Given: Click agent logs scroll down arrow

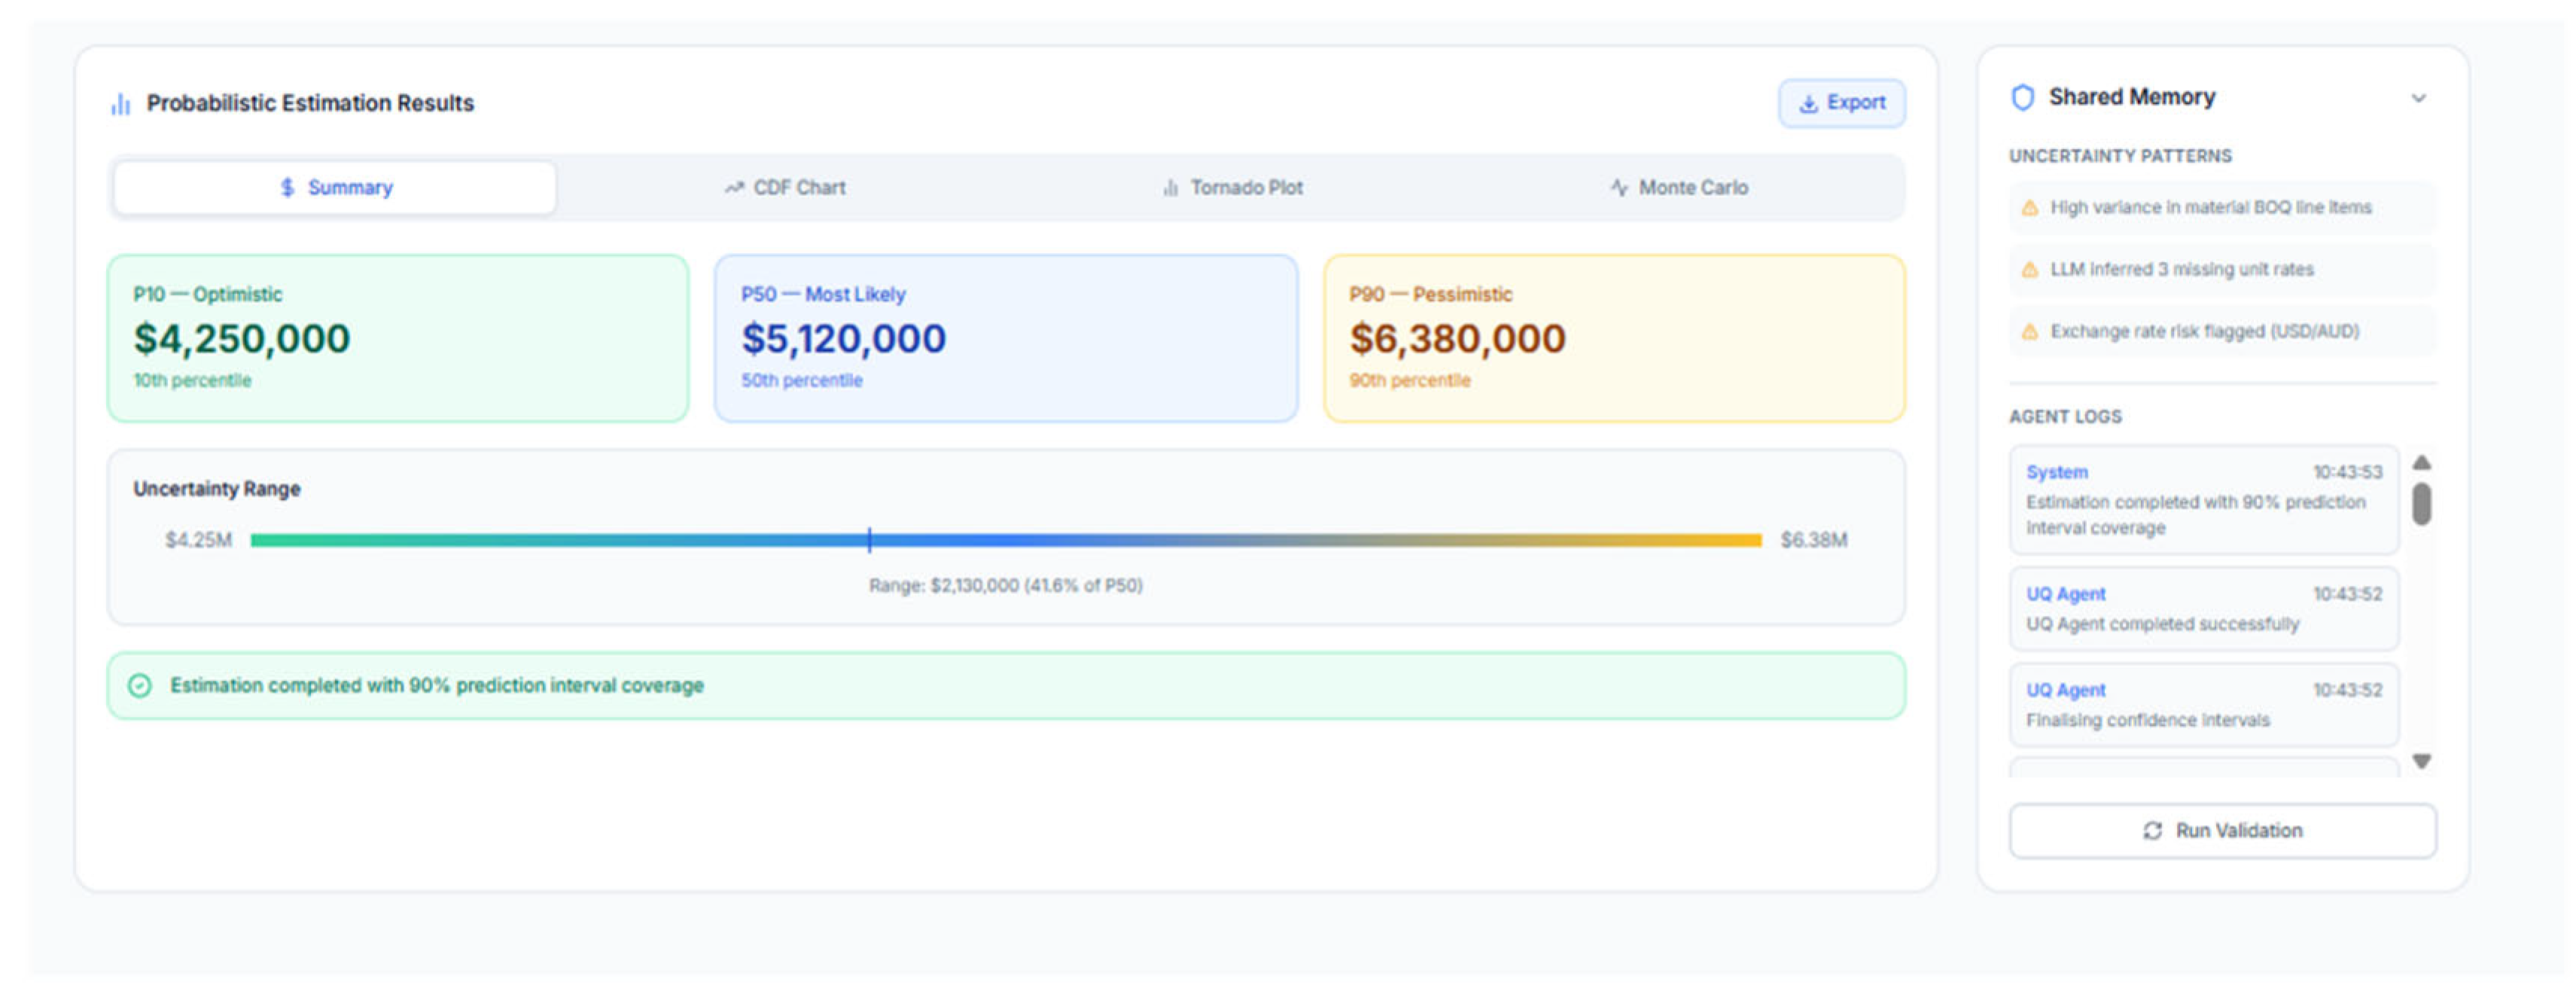Looking at the screenshot, I should [x=2421, y=762].
